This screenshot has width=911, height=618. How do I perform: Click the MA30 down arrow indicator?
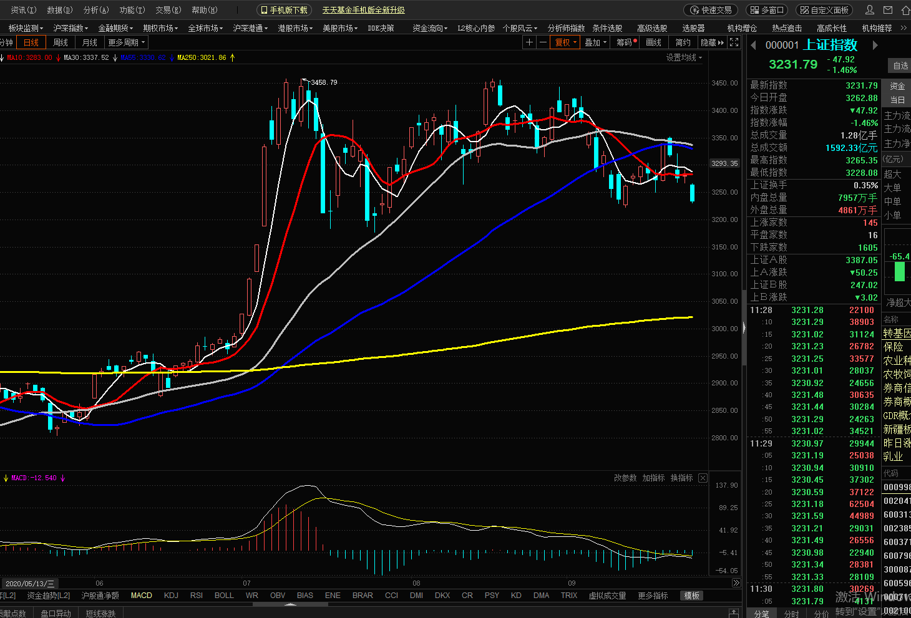pos(115,57)
